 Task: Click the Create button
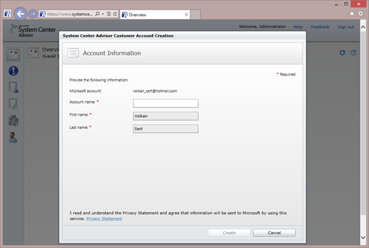[229, 233]
